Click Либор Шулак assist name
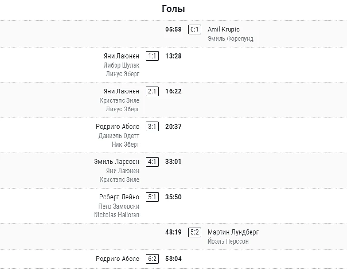This screenshot has height=269, width=347. click(121, 65)
